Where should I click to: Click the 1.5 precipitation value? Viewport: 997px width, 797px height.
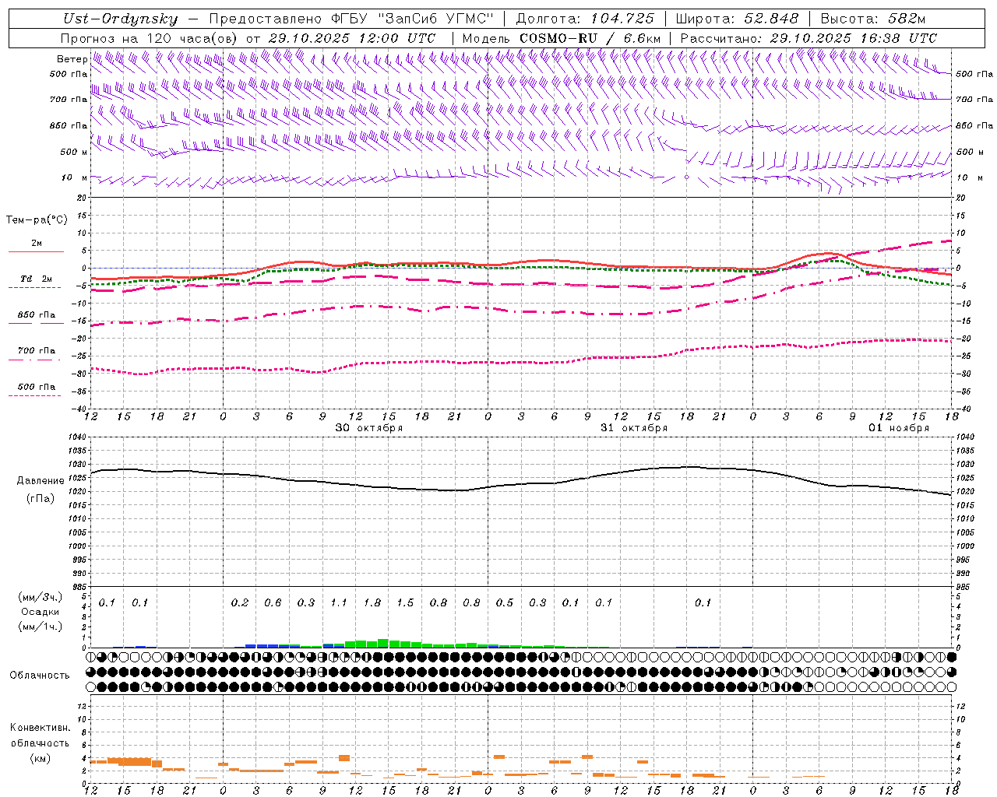pos(405,602)
